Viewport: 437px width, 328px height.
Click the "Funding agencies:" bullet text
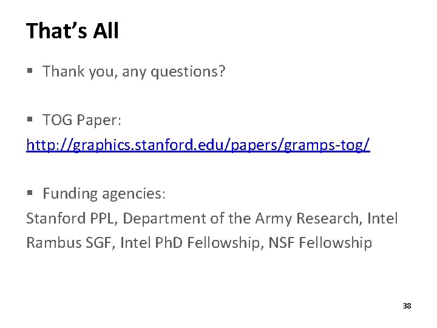[104, 194]
